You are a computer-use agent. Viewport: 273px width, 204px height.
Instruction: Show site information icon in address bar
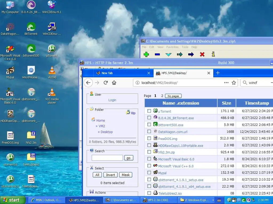[137, 83]
